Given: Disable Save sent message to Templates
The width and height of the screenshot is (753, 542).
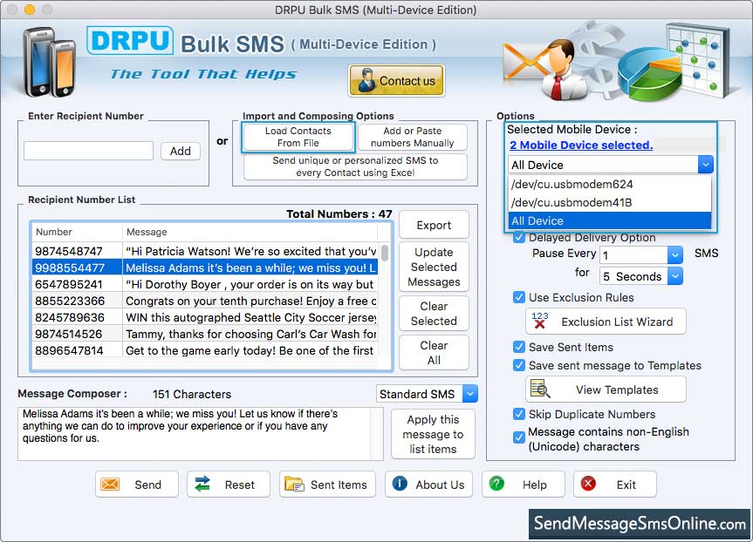Looking at the screenshot, I should pyautogui.click(x=518, y=365).
